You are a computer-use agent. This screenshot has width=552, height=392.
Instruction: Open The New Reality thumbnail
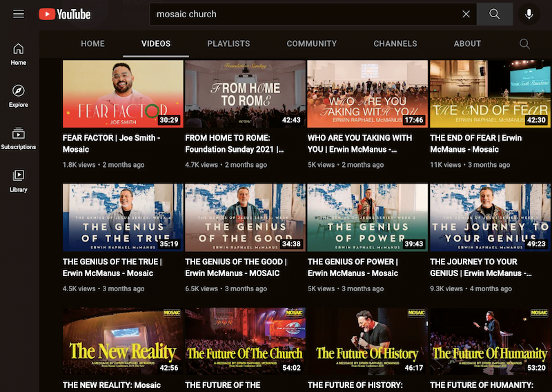pos(123,342)
